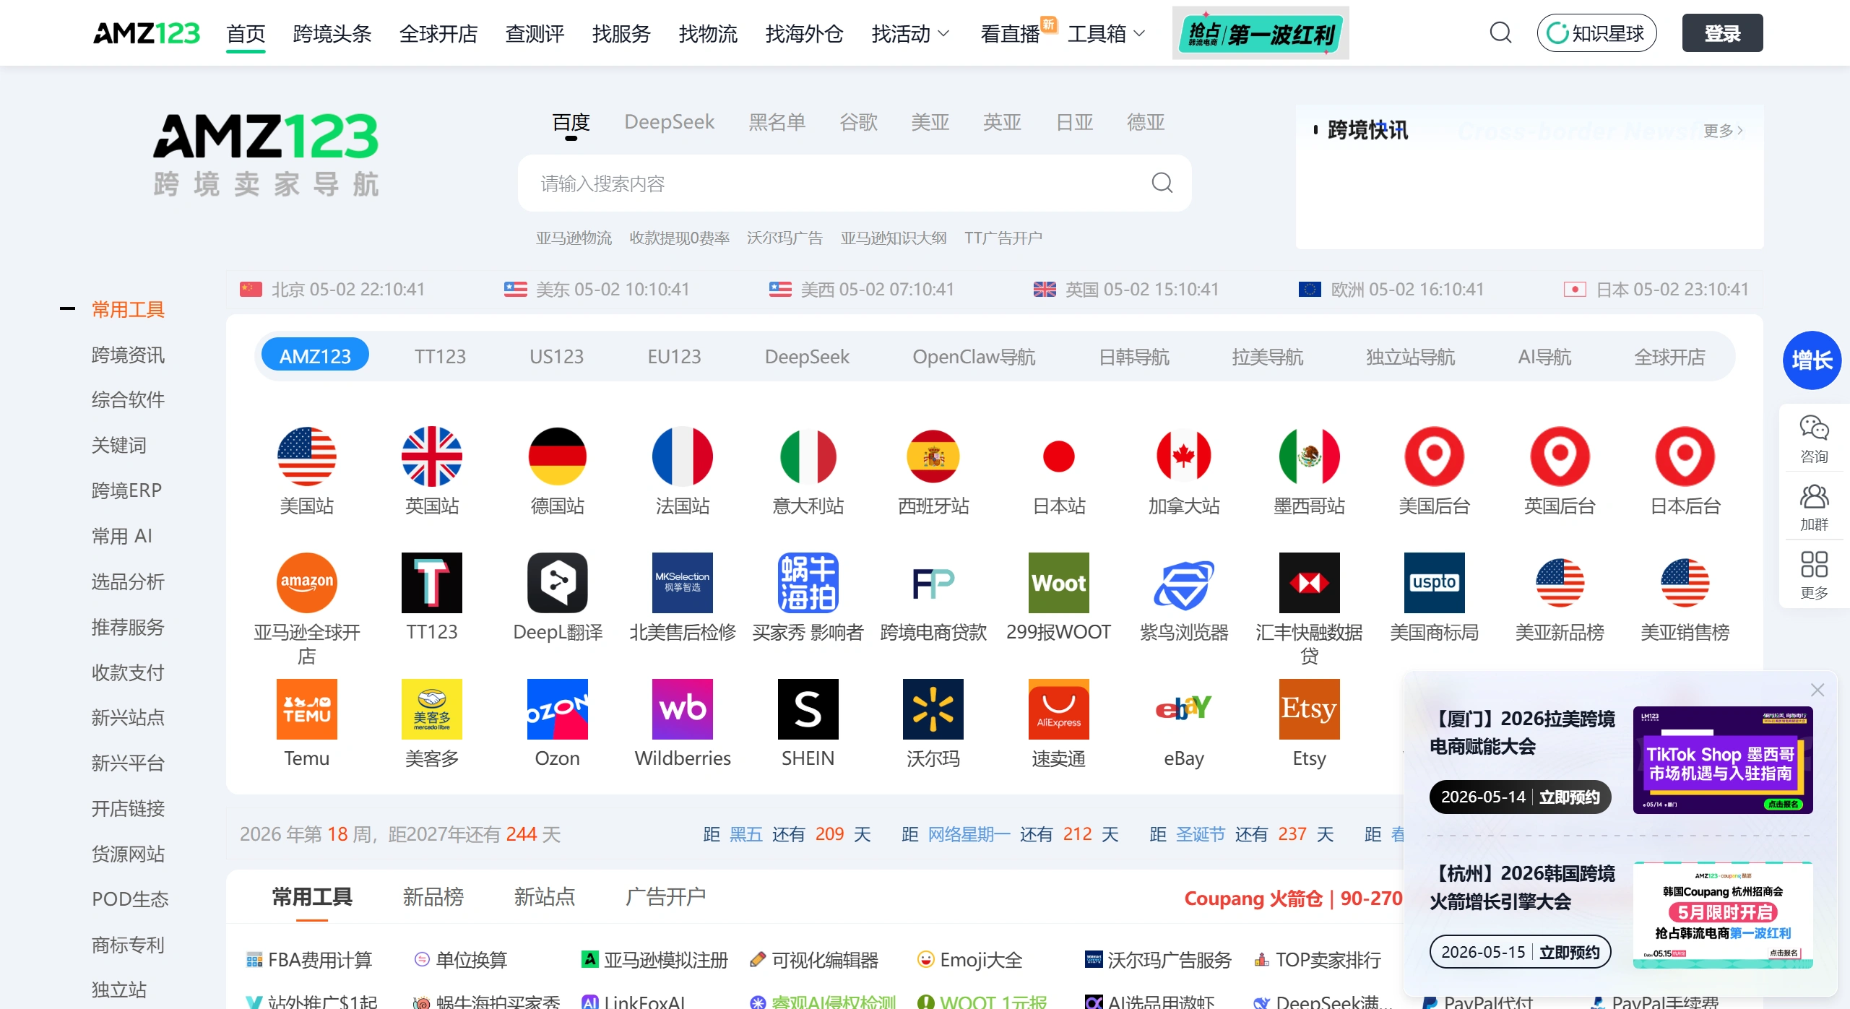
Task: Click the 黑五 countdown link
Action: pos(745,834)
